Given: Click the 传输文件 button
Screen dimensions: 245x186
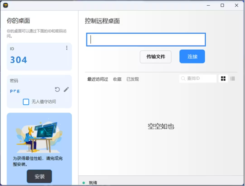Looking at the screenshot, I should pyautogui.click(x=156, y=56).
